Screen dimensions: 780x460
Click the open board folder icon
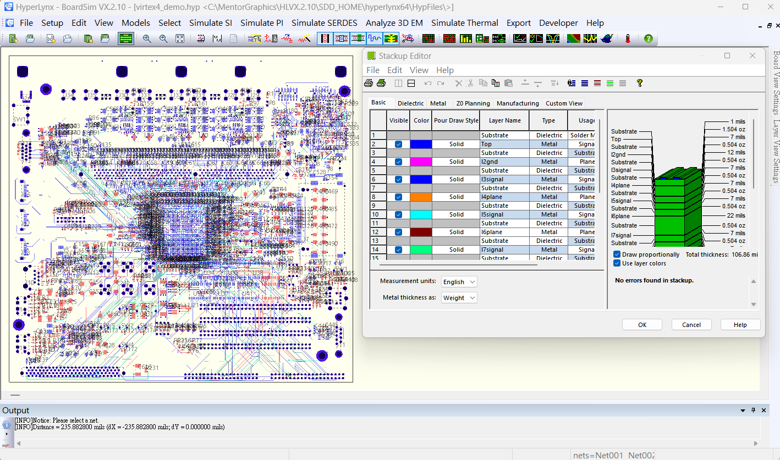point(30,38)
